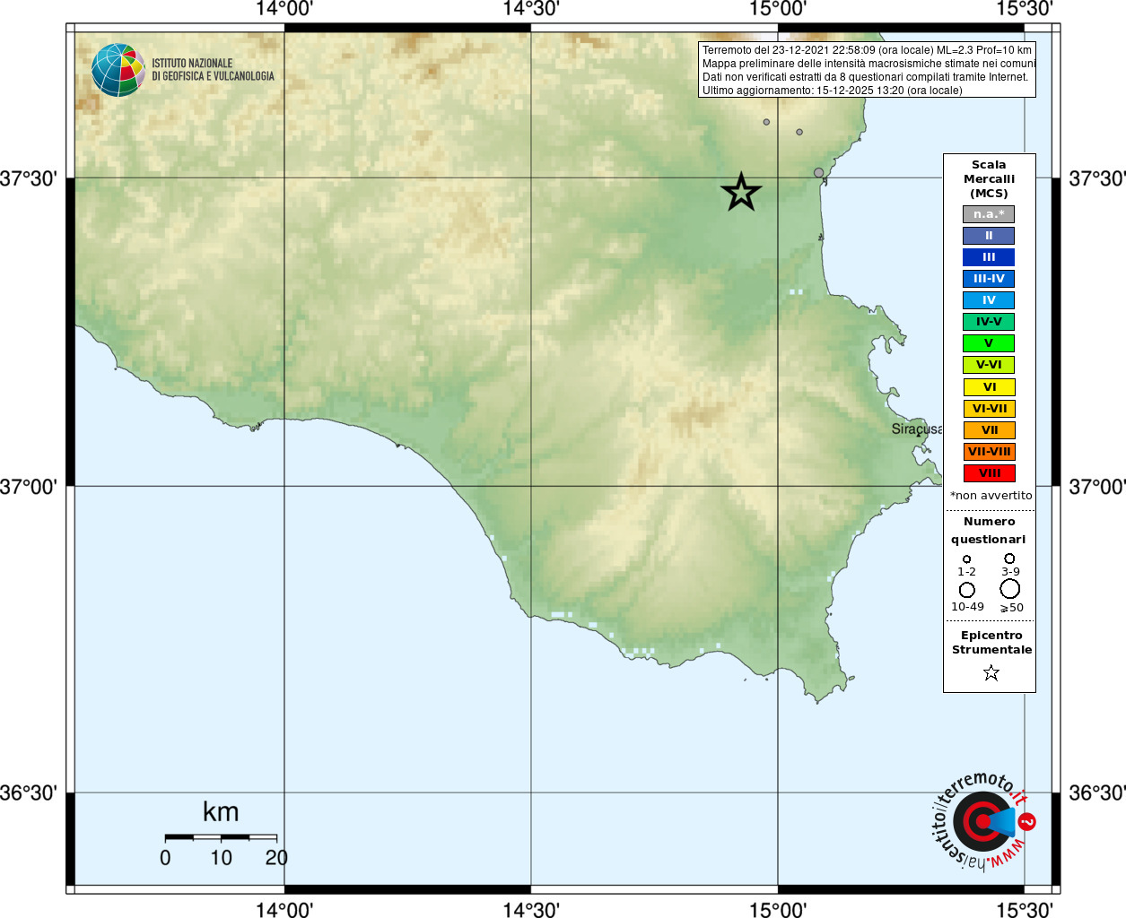Select the gray n.a.* swatch in the legend
The height and width of the screenshot is (918, 1126).
989,214
